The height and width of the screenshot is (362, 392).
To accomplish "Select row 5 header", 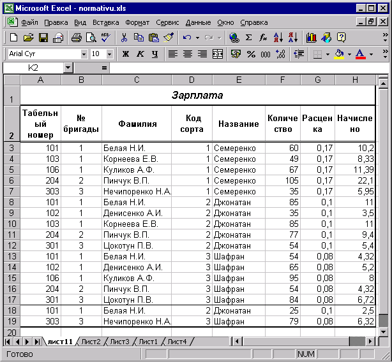I will click(11, 170).
